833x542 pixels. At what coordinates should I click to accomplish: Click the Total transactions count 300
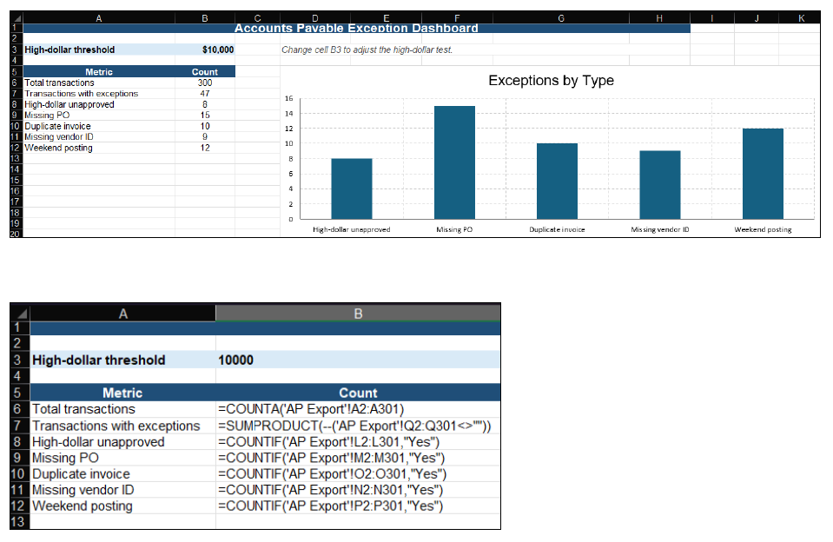coord(205,83)
